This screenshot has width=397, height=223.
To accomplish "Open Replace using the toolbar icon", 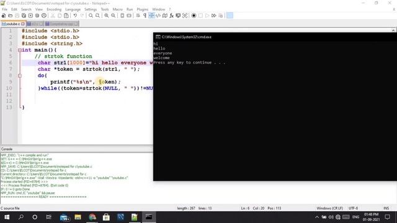I will [x=97, y=15].
